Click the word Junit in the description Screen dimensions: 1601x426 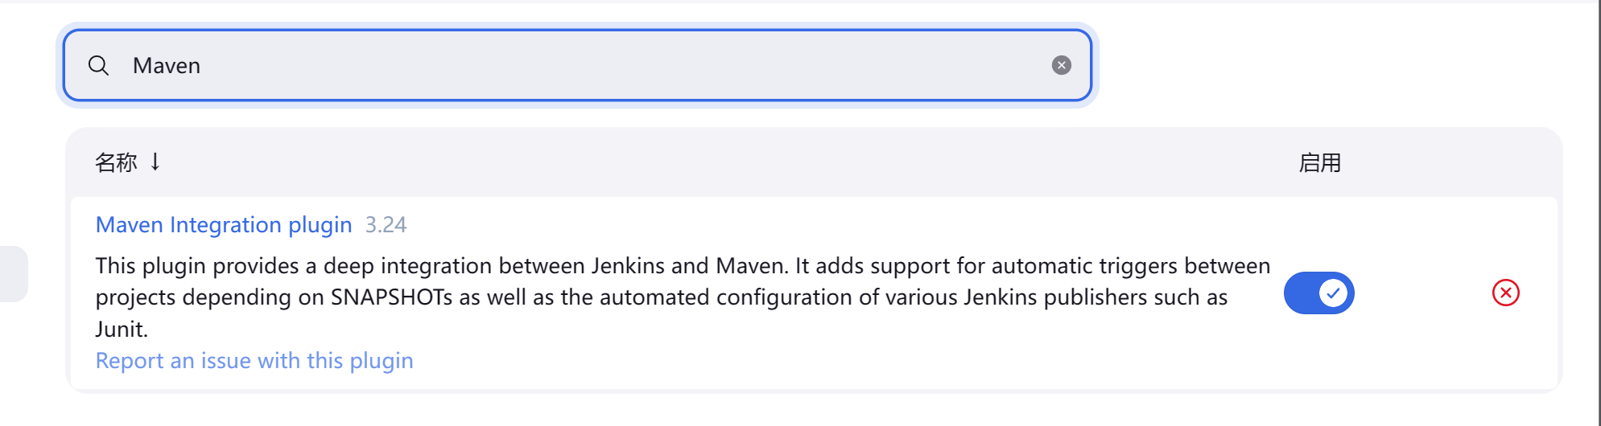[x=120, y=330]
